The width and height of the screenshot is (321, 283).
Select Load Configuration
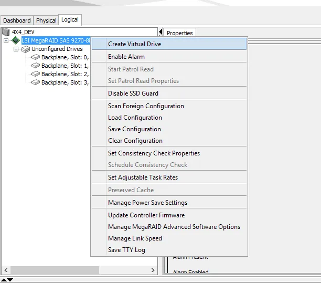click(169, 118)
